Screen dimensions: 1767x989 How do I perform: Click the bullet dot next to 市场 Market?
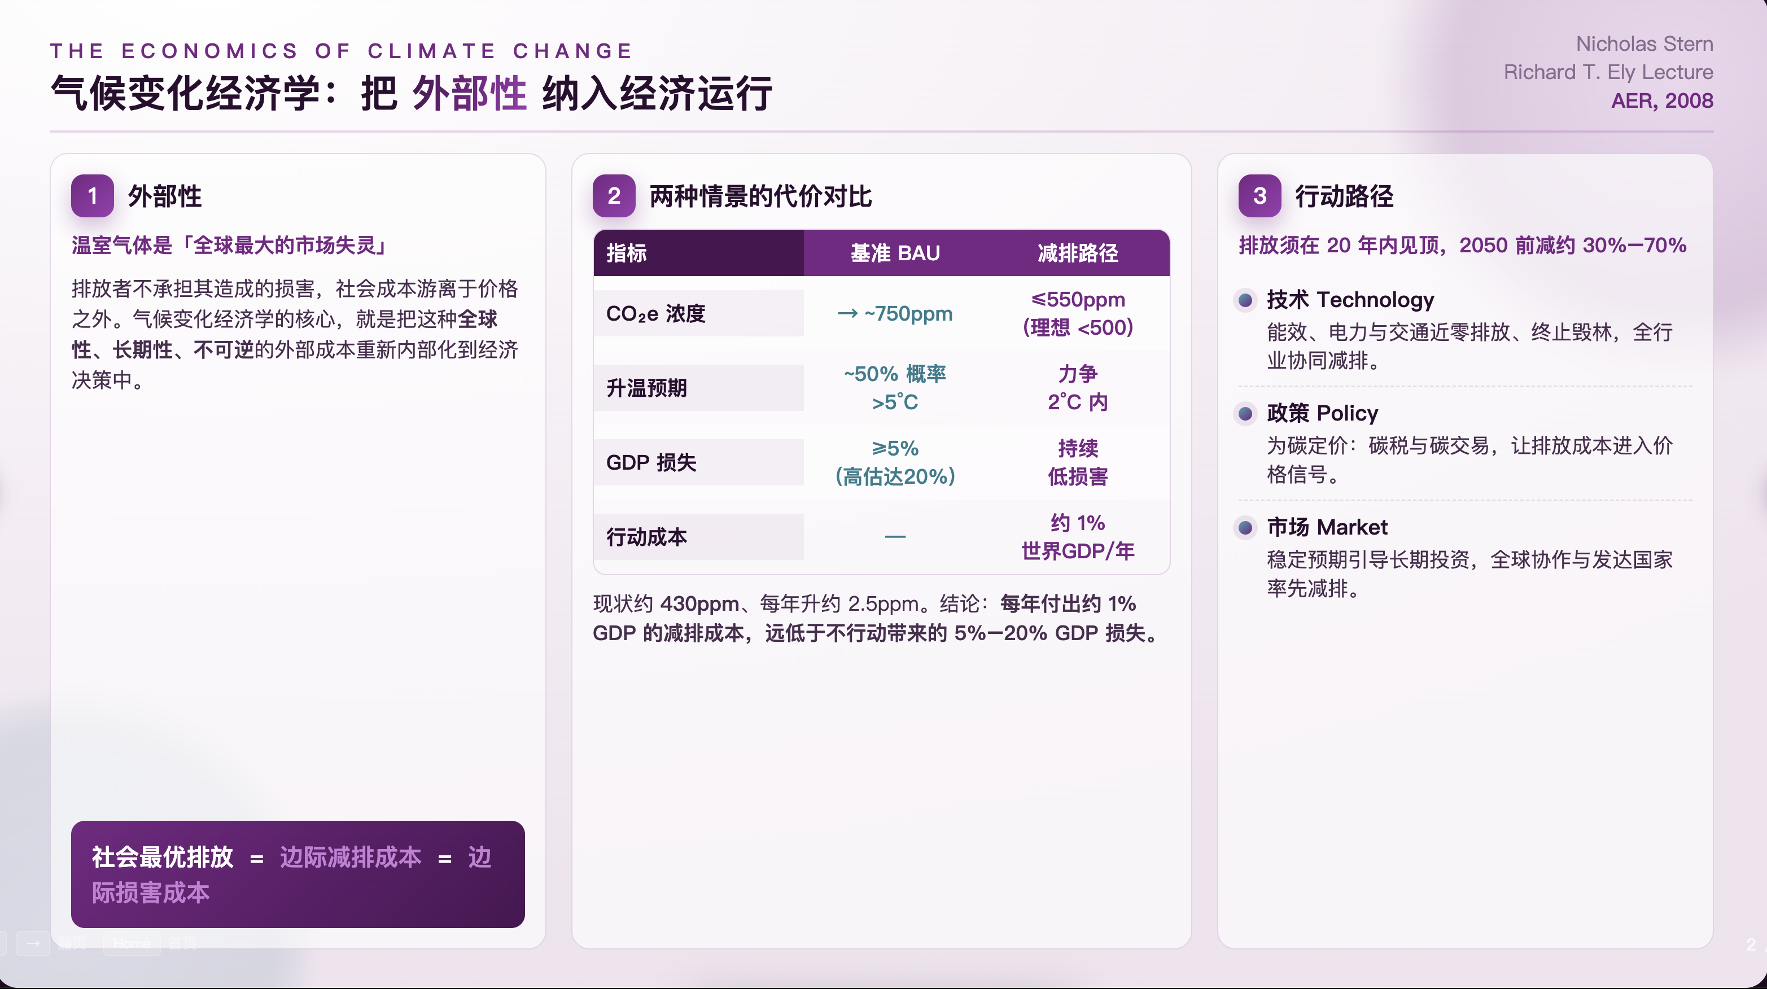[1245, 527]
